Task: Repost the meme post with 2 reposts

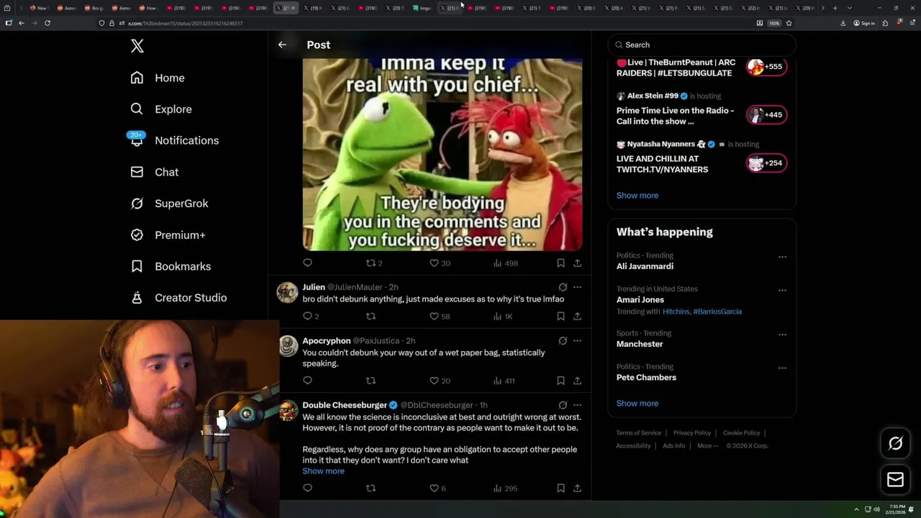Action: coord(374,263)
